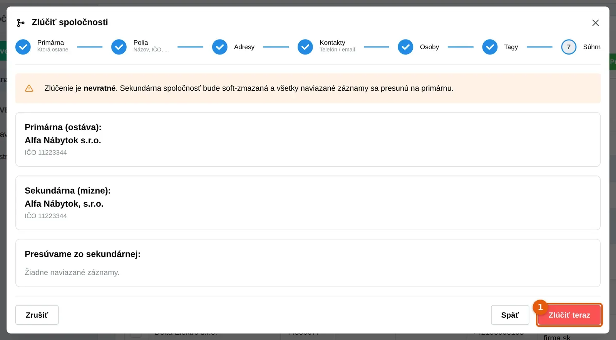
Task: Click the merge branch icon beside the title
Action: point(21,23)
